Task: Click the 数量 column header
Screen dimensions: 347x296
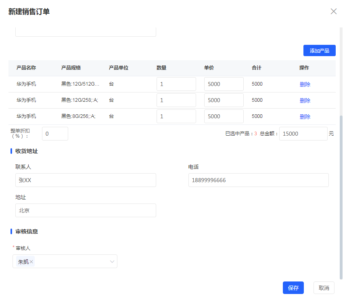Action: [161, 67]
